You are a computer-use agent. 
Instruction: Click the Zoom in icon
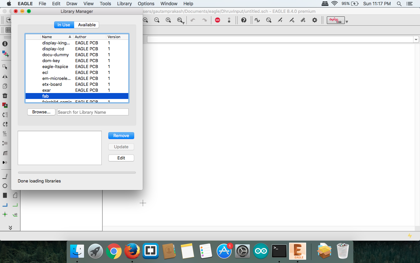pos(145,20)
